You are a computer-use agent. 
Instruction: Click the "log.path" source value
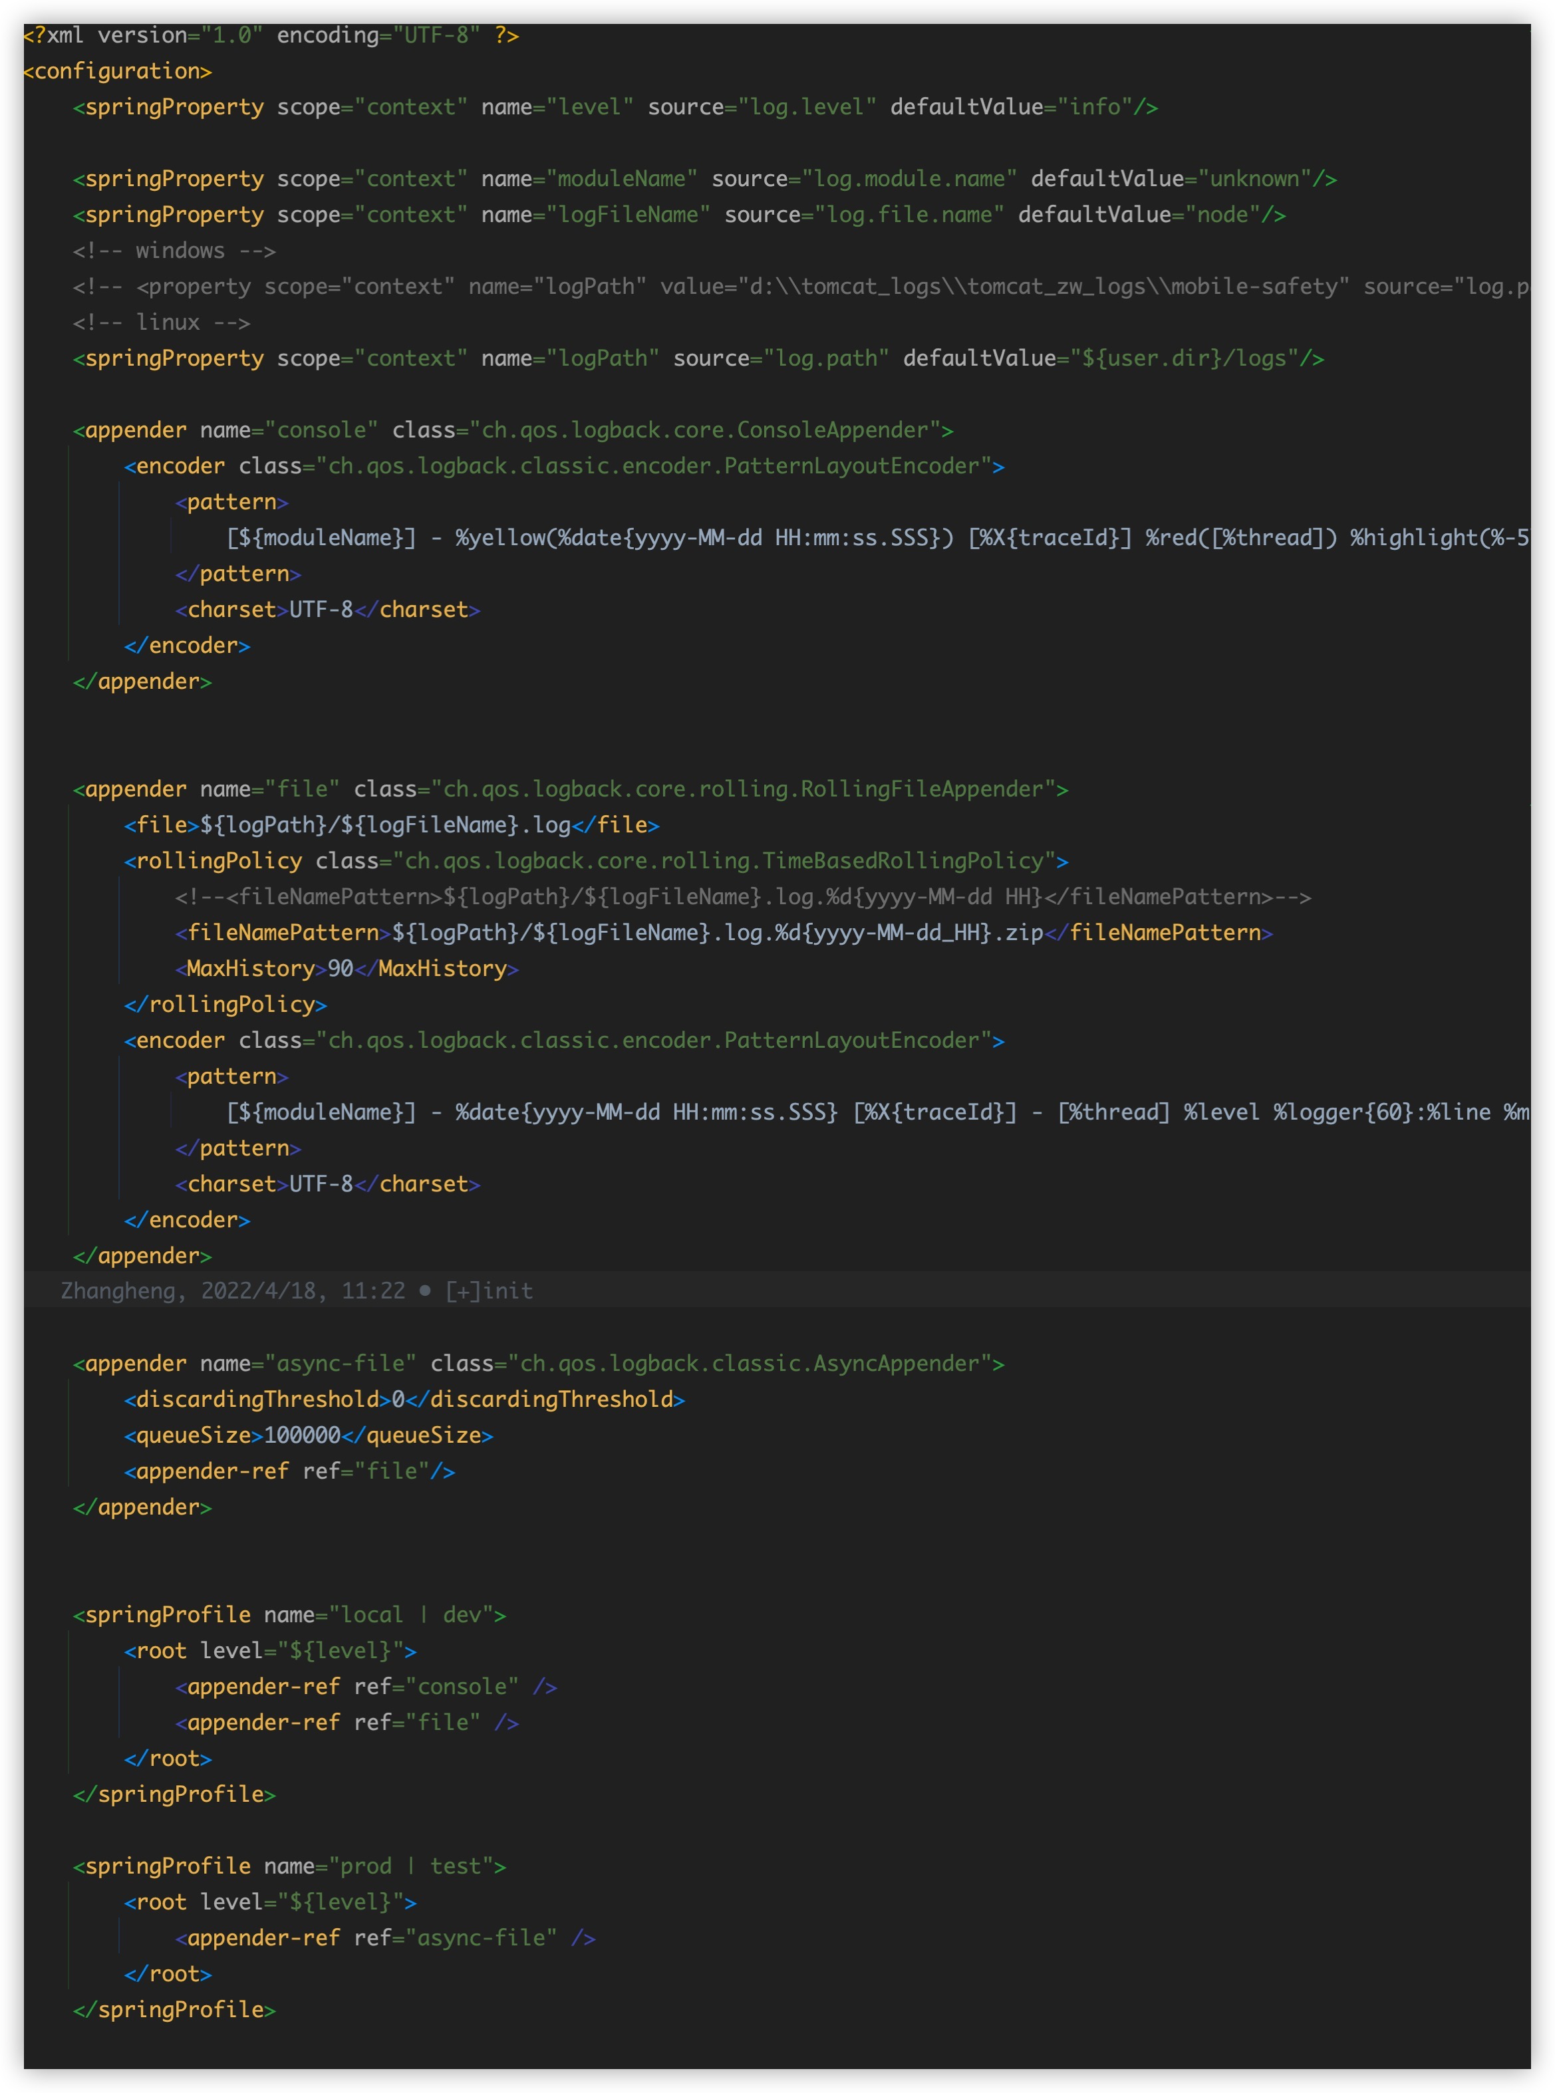click(x=827, y=358)
